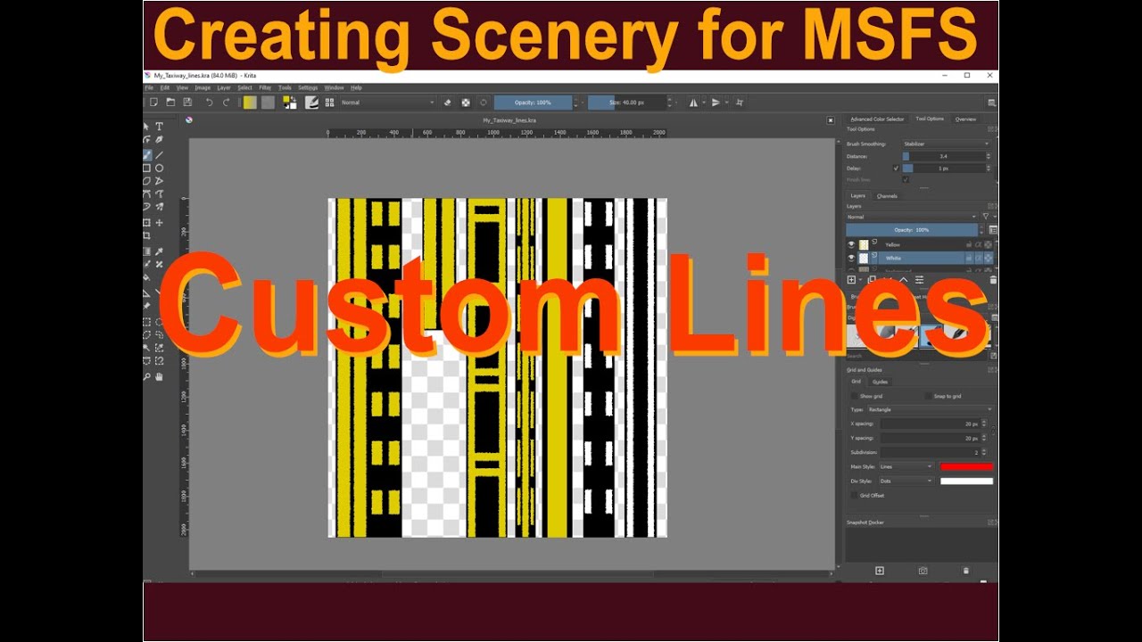This screenshot has height=642, width=1142.
Task: Select the Move tool
Action: coord(159,223)
